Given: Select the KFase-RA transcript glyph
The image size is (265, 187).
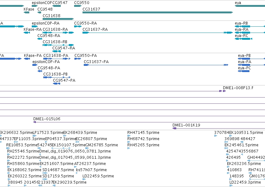Looking at the screenshot, I should click(x=27, y=33).
